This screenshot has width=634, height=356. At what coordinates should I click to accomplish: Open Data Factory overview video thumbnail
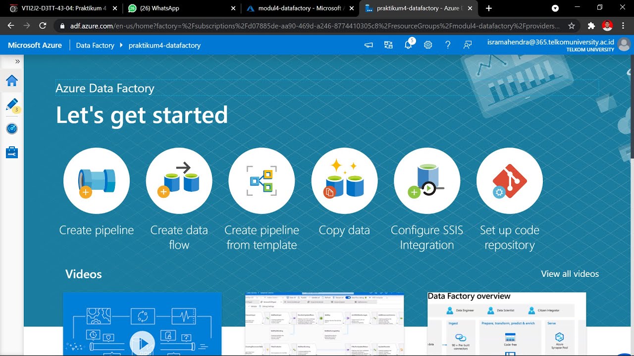[507, 324]
